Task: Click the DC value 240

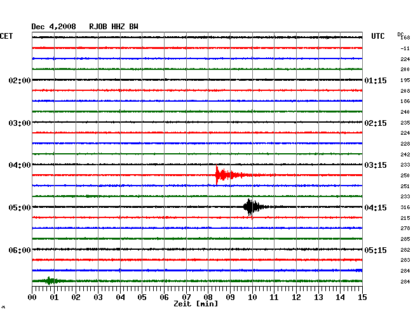Action: (x=405, y=112)
